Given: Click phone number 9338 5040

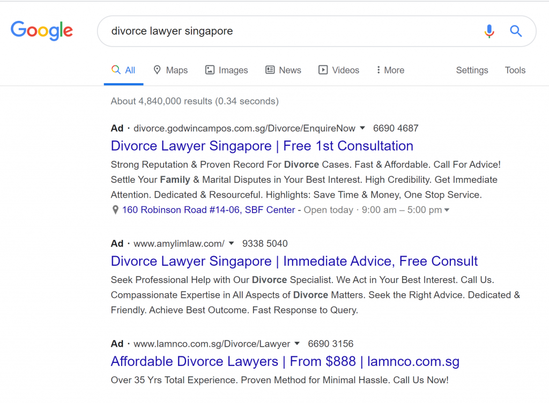Looking at the screenshot, I should point(265,243).
